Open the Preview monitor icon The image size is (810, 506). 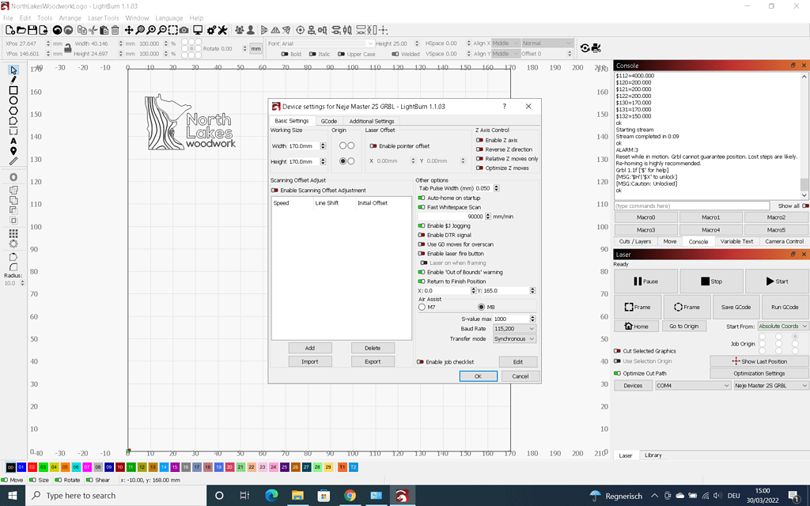click(x=198, y=31)
